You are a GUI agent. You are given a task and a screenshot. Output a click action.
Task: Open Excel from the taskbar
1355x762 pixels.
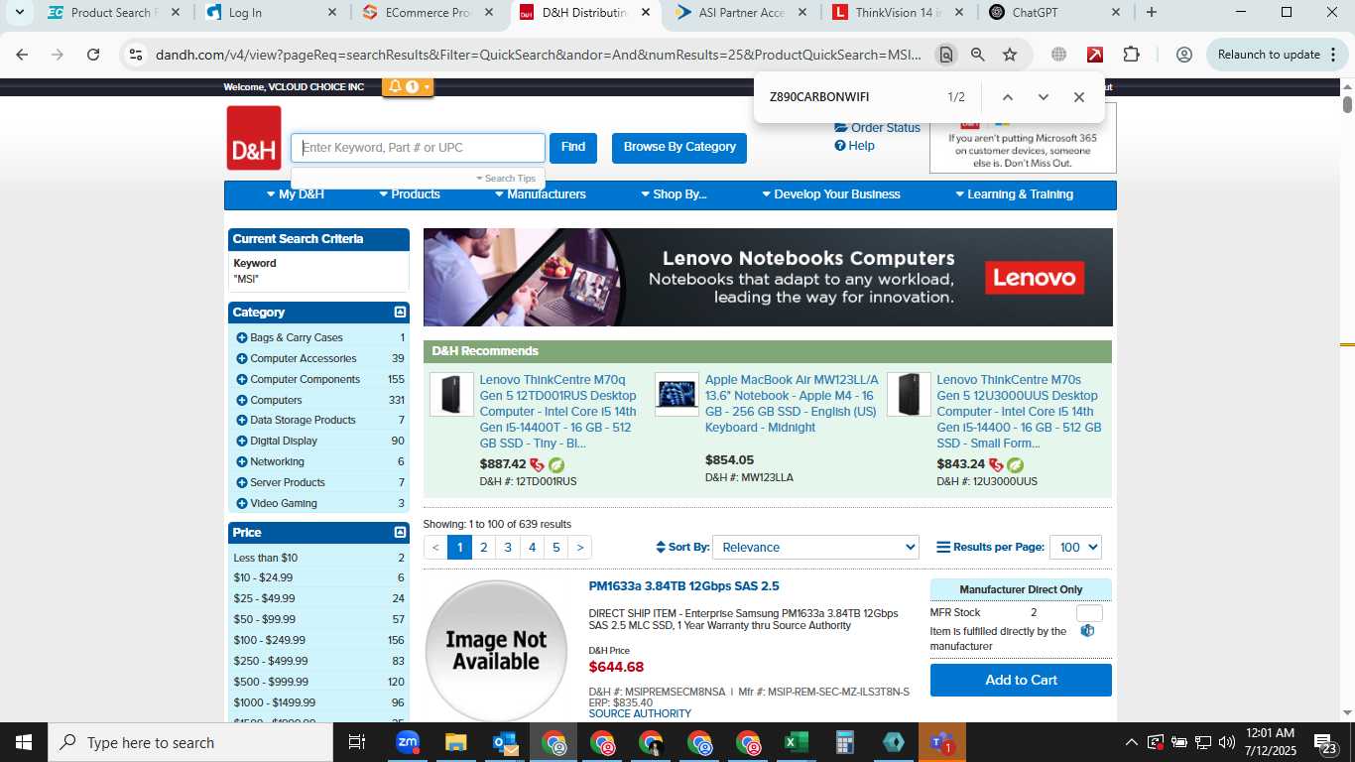796,742
